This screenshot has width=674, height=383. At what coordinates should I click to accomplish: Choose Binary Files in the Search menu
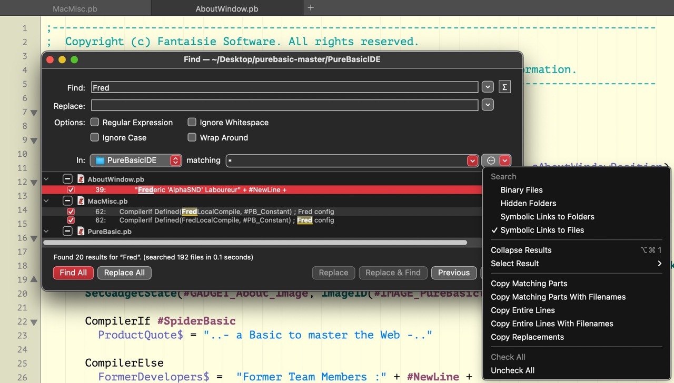tap(521, 190)
